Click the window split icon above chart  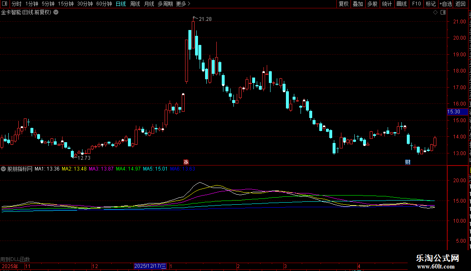[x=443, y=13]
